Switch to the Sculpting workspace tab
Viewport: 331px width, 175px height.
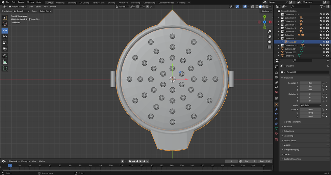72,2
